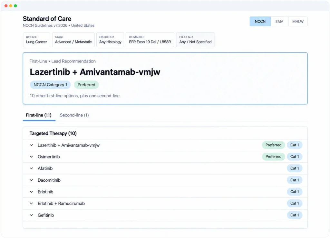Click the Preferred badge on Lazertinib row
This screenshot has height=238, width=330.
(x=273, y=145)
